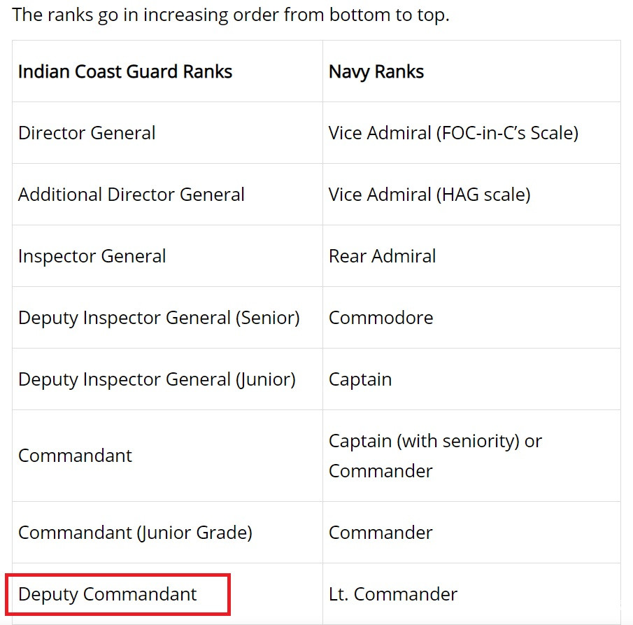Click the Captain cell beside Junior DIG
The width and height of the screenshot is (633, 625).
point(360,379)
